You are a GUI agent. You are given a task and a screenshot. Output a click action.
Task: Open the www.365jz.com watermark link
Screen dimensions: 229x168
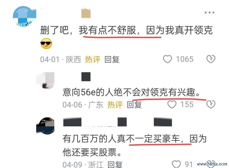212,164
